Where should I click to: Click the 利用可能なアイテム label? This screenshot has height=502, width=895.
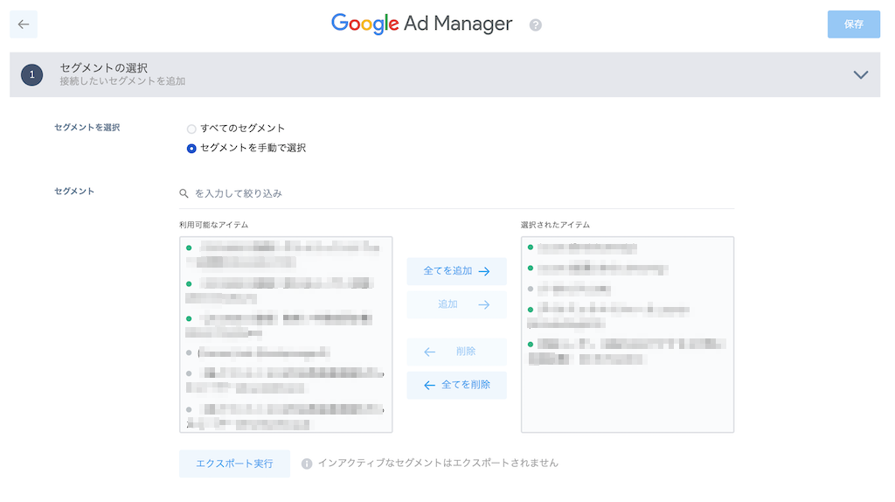point(213,225)
